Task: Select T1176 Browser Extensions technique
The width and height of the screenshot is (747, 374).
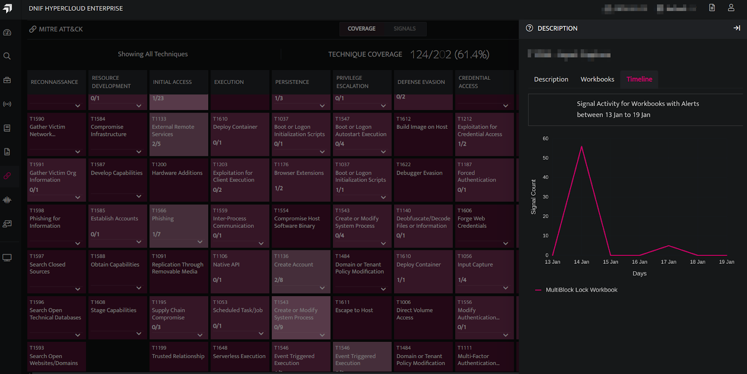Action: 301,180
